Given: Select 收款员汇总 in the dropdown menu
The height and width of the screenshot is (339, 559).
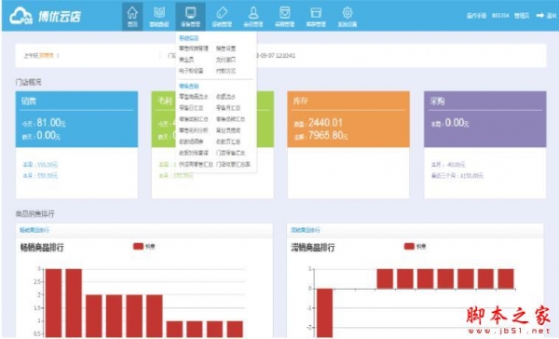Looking at the screenshot, I should (x=228, y=142).
